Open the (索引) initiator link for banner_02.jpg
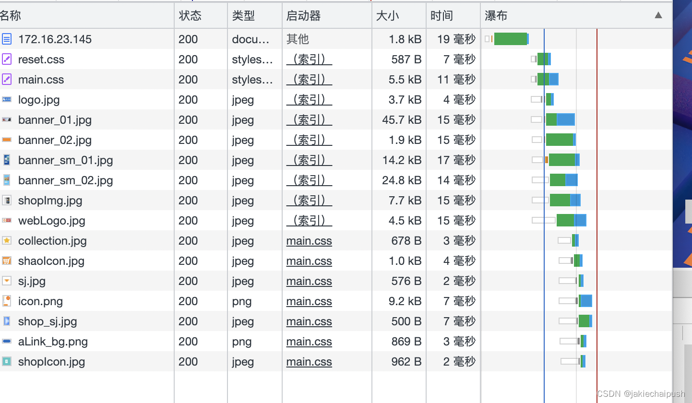This screenshot has height=403, width=692. 309,140
